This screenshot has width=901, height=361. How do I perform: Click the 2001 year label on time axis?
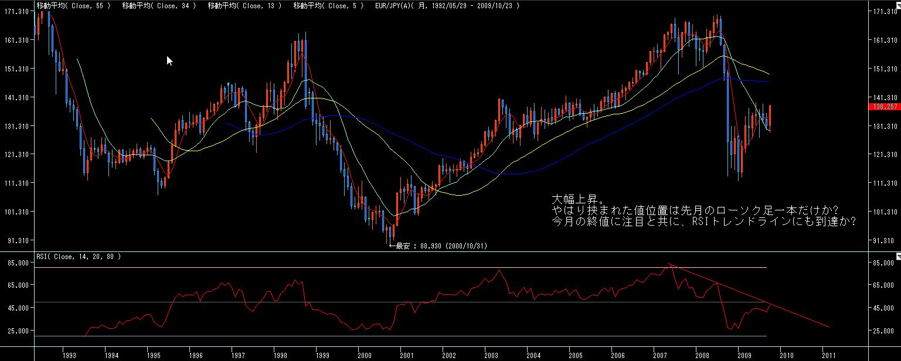pyautogui.click(x=407, y=355)
